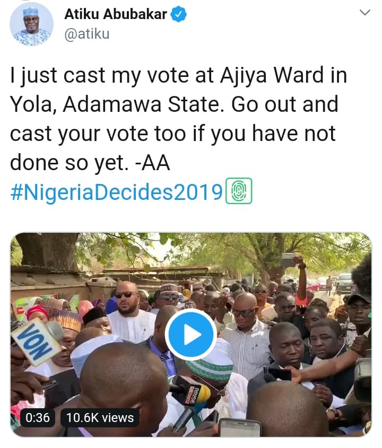The width and height of the screenshot is (382, 448).
Task: Open the @atiku handle link
Action: pos(87,35)
